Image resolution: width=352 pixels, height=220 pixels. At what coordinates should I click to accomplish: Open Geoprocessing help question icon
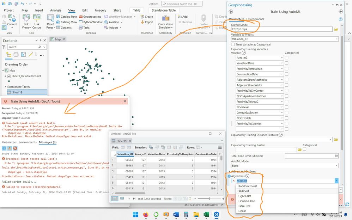click(341, 19)
